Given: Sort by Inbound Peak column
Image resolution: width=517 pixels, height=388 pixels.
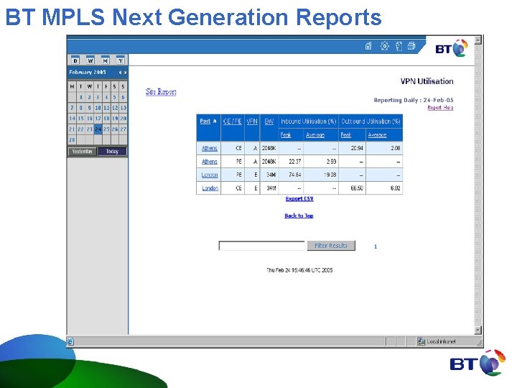Looking at the screenshot, I should pos(286,135).
